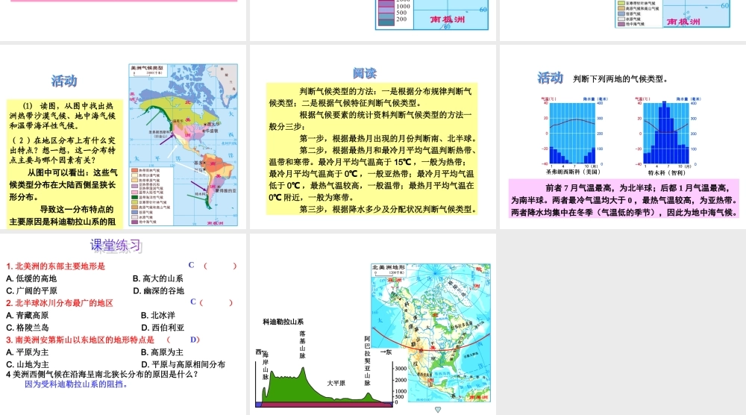The image size is (746, 415).
Task: Click the 大平原 label in the profile
Action: point(336,383)
